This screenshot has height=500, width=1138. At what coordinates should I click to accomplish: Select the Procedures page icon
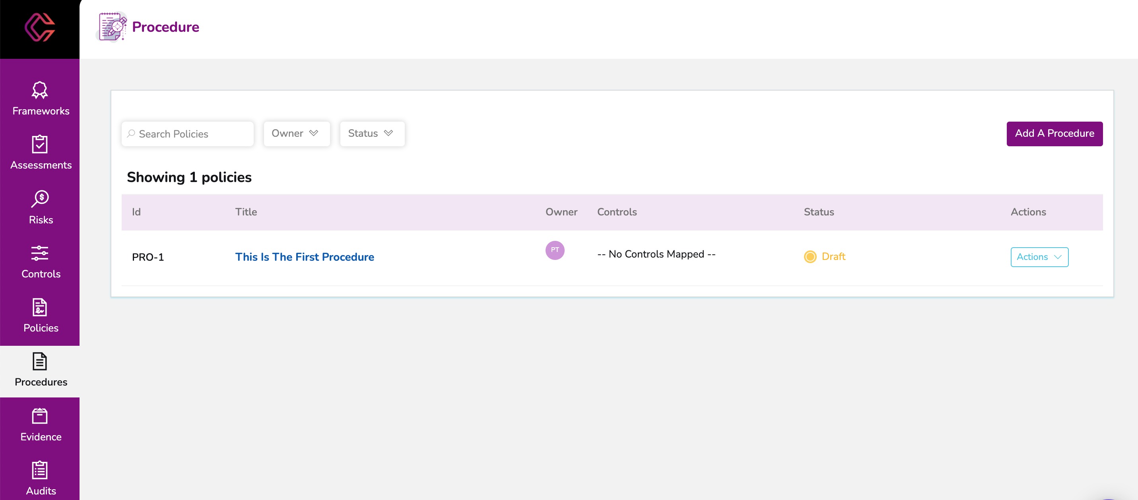pos(40,362)
